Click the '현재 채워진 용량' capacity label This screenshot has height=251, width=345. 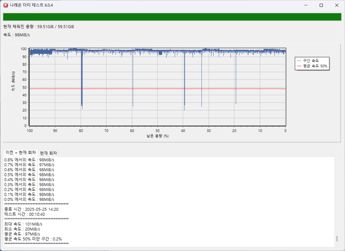pos(39,27)
